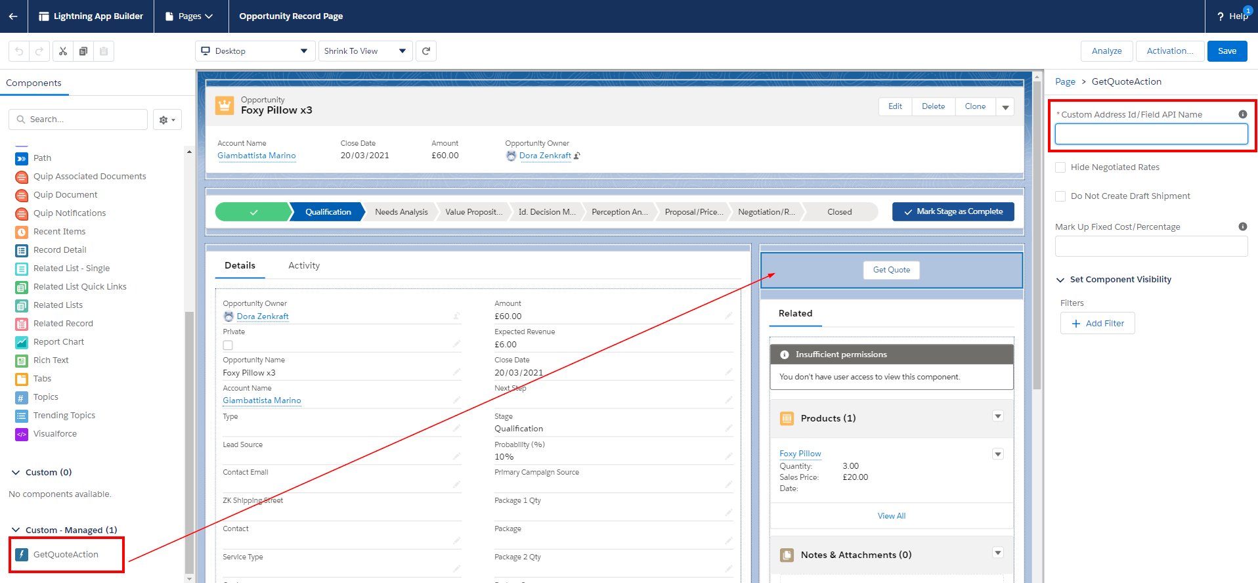Collapse Set Component Visibility section

tap(1060, 280)
